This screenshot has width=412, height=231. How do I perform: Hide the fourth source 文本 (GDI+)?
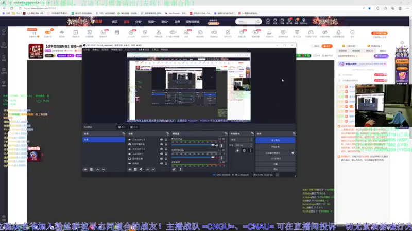click(161, 153)
